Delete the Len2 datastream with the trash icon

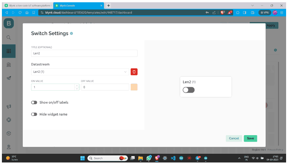134,72
